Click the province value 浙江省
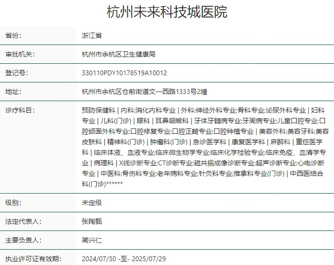This screenshot has width=334, height=265. coord(92,35)
